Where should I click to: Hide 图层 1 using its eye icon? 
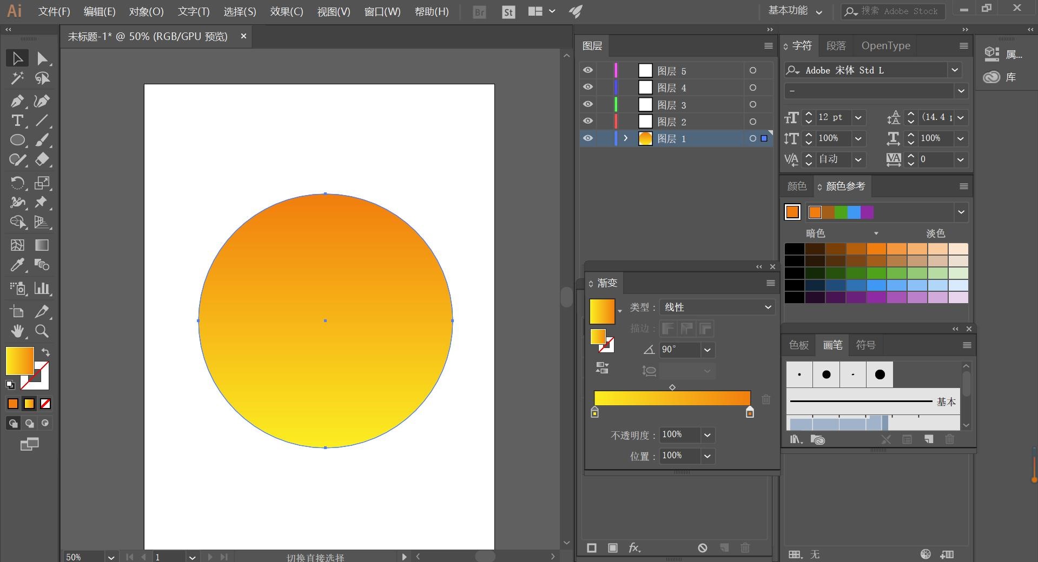[587, 138]
